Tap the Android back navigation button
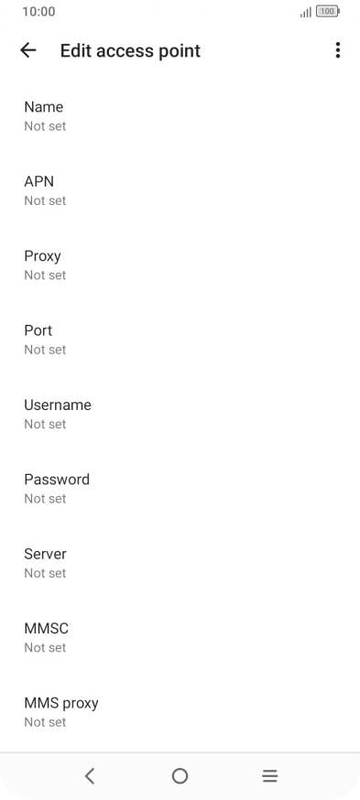This screenshot has width=360, height=800. tap(90, 776)
